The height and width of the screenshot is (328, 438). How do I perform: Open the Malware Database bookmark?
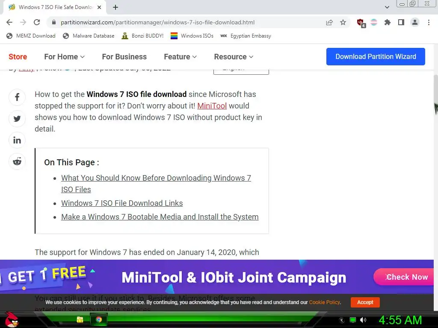[89, 36]
